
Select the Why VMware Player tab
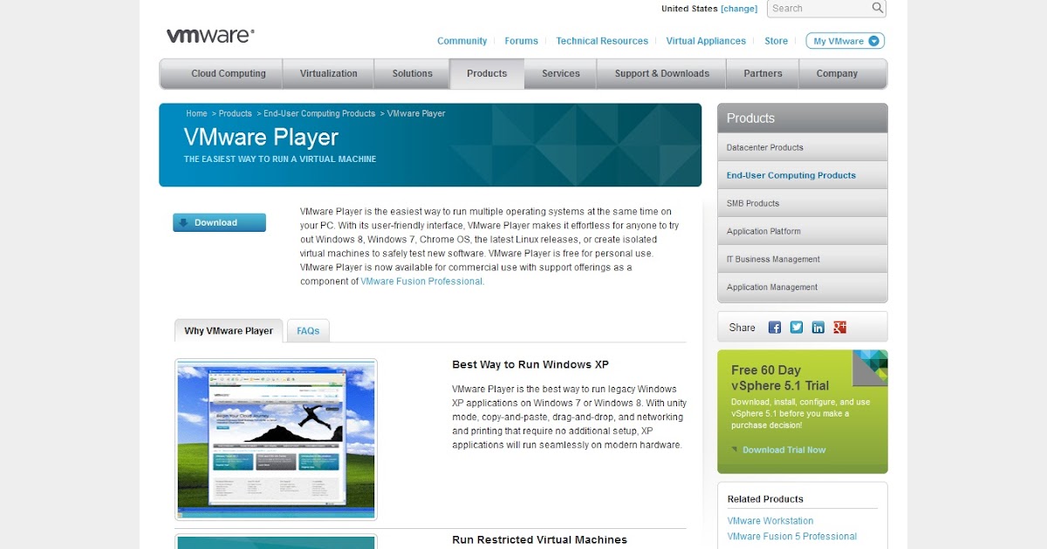coord(229,331)
